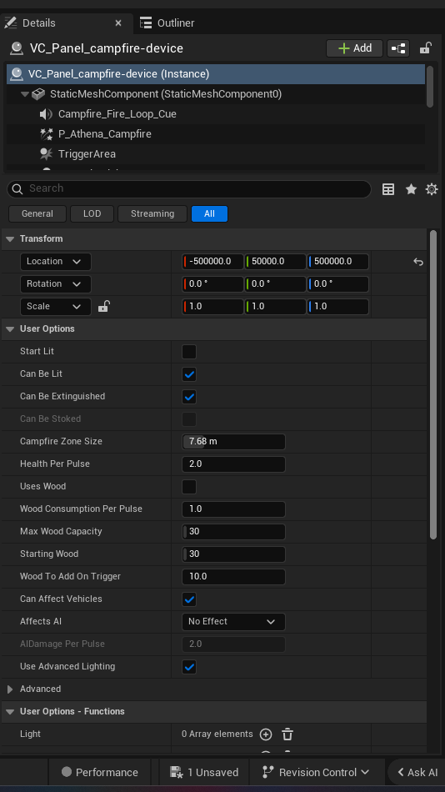
Task: Show only favorites star icon
Action: 411,189
